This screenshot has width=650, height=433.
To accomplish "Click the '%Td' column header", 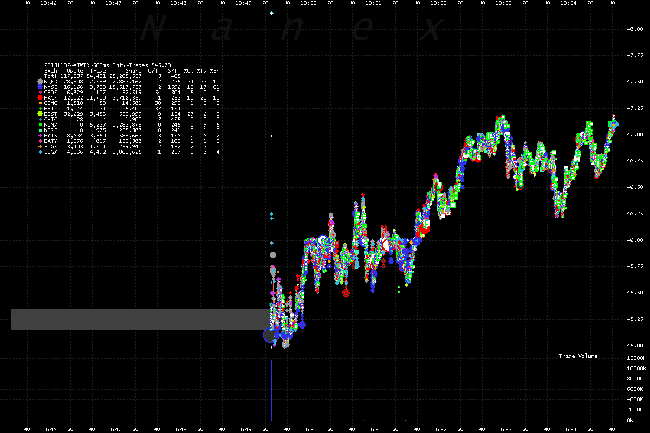I will point(201,70).
